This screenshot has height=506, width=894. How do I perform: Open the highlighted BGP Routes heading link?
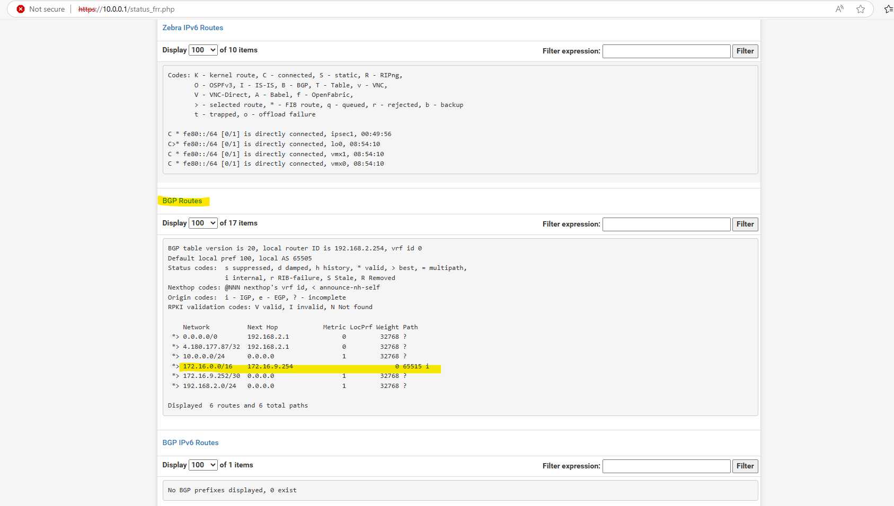click(182, 201)
